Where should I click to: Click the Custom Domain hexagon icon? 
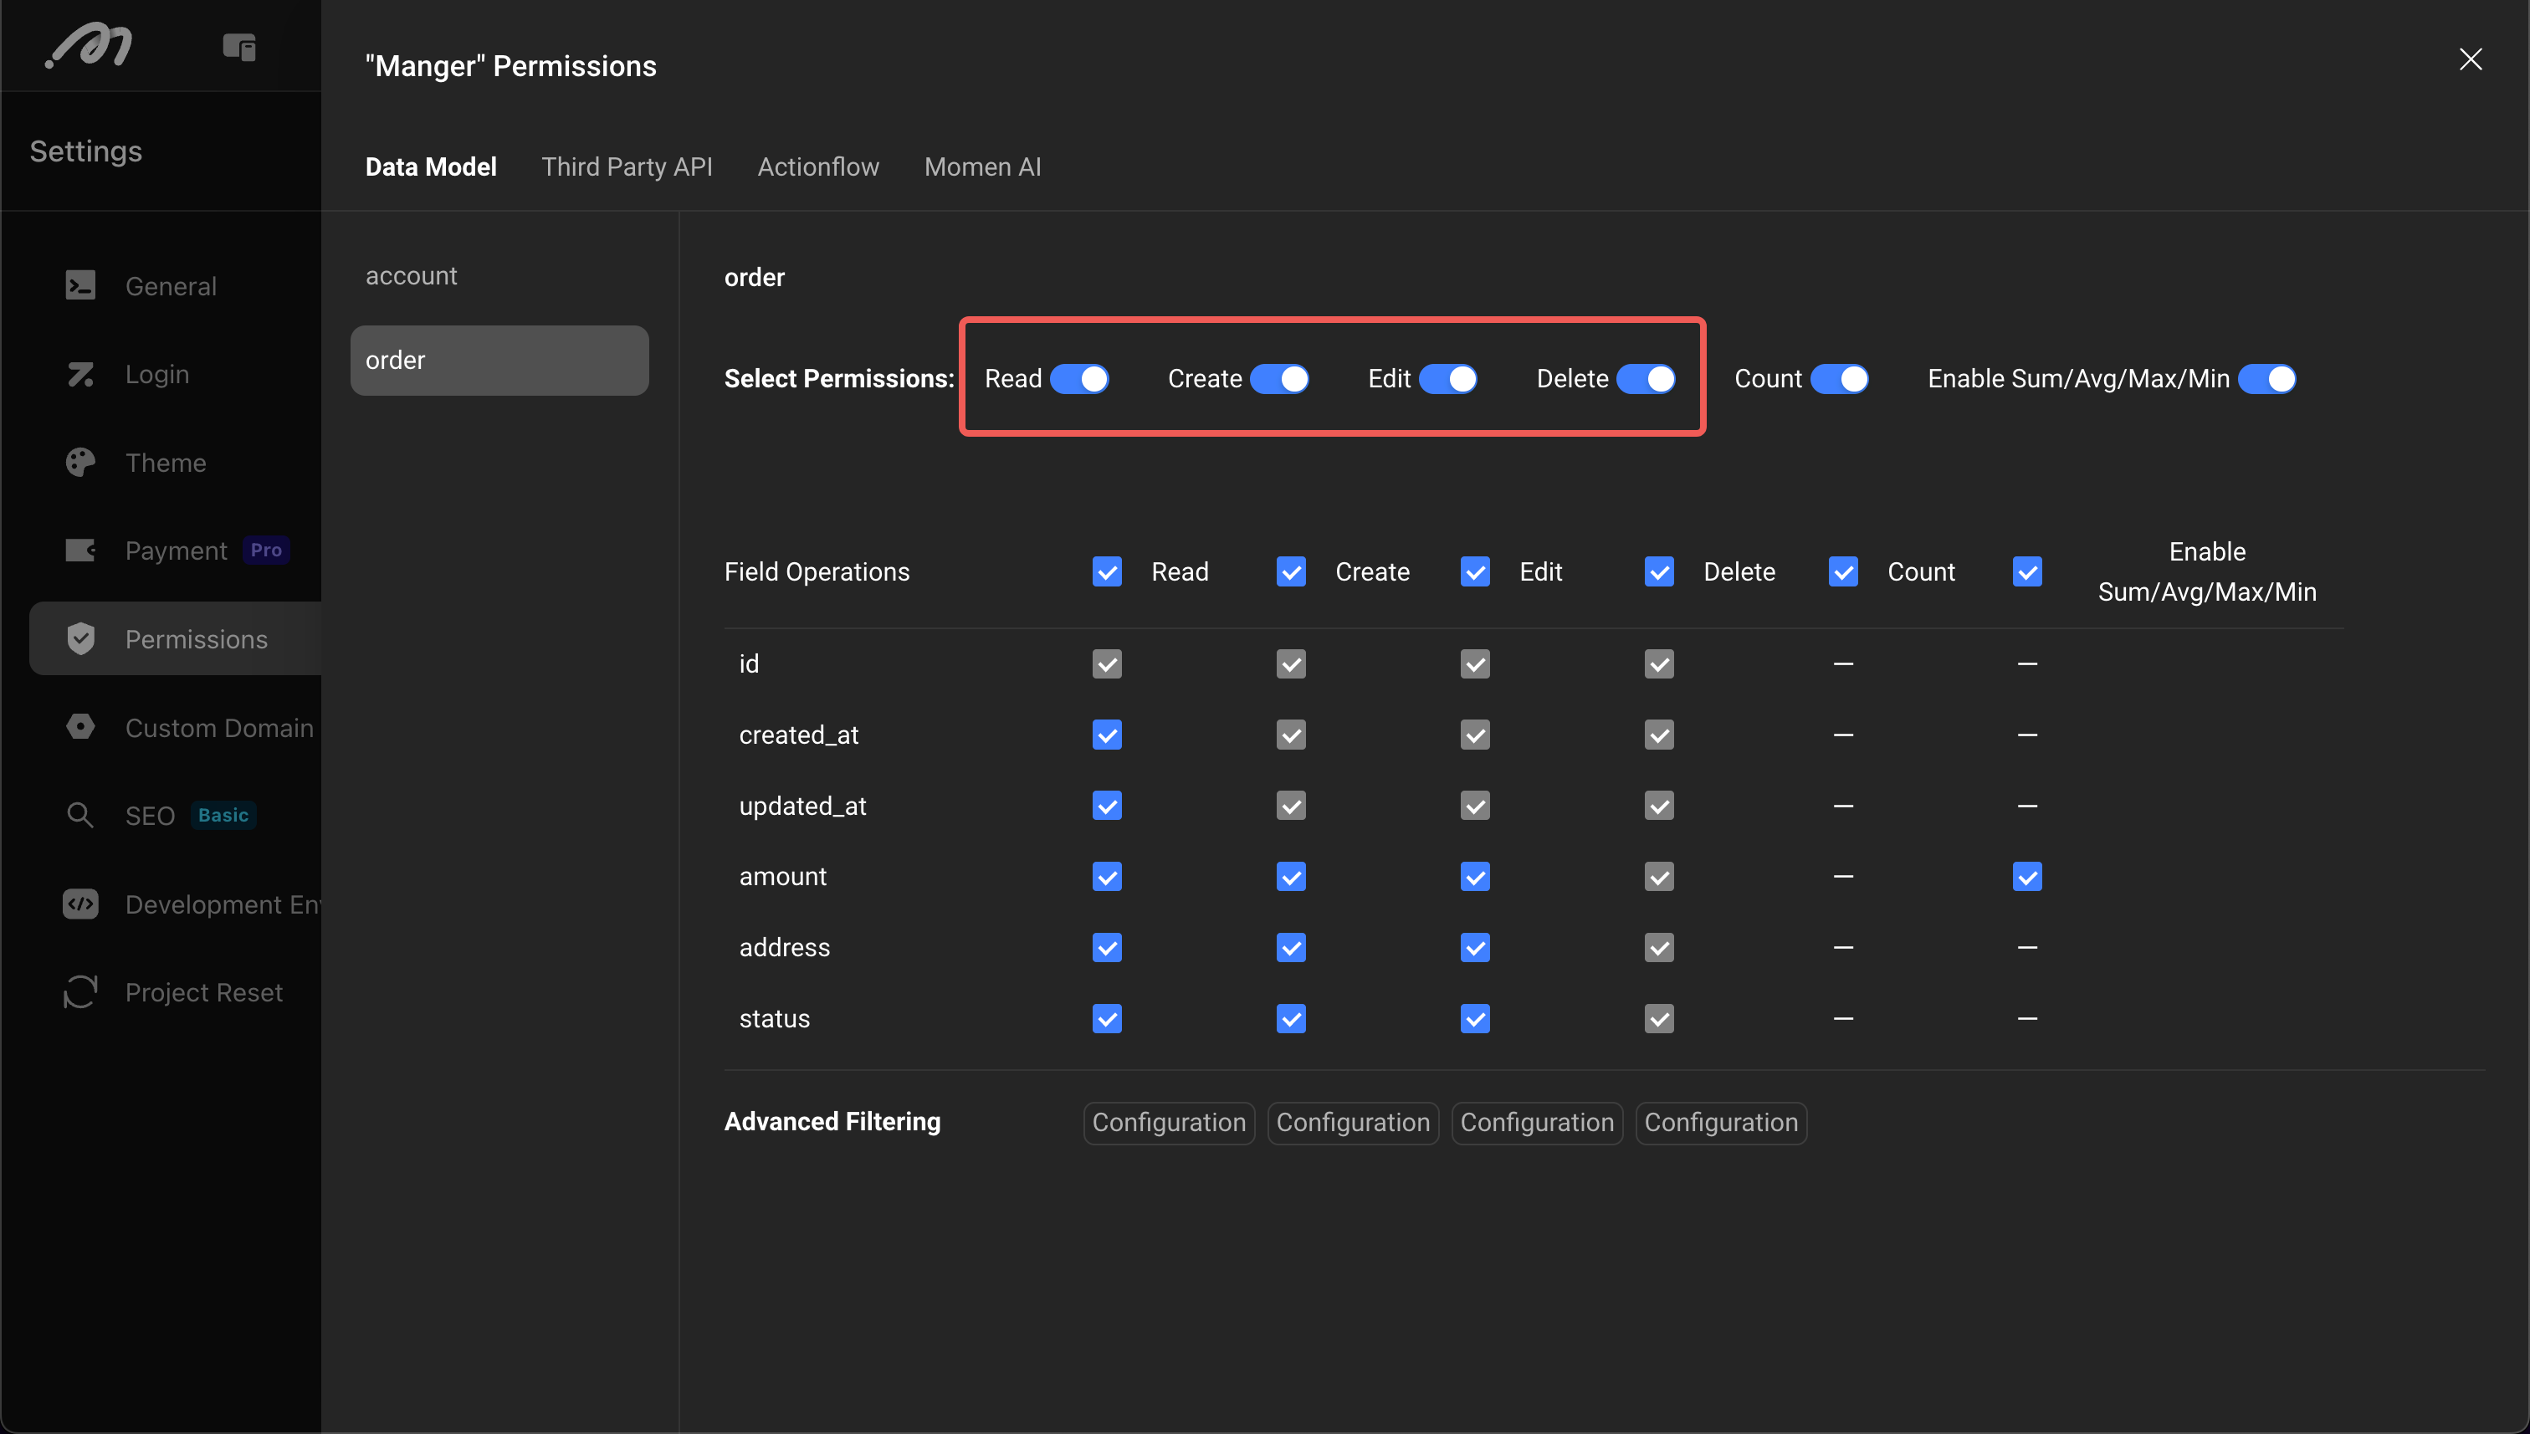click(x=81, y=727)
